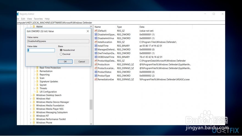Expand the Windows Messaging Subsystem key
Viewport: 242px width, 136px height.
tap(30, 112)
